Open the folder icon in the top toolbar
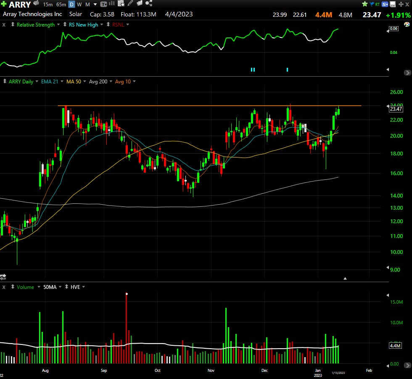The width and height of the screenshot is (412, 379). [x=140, y=3]
